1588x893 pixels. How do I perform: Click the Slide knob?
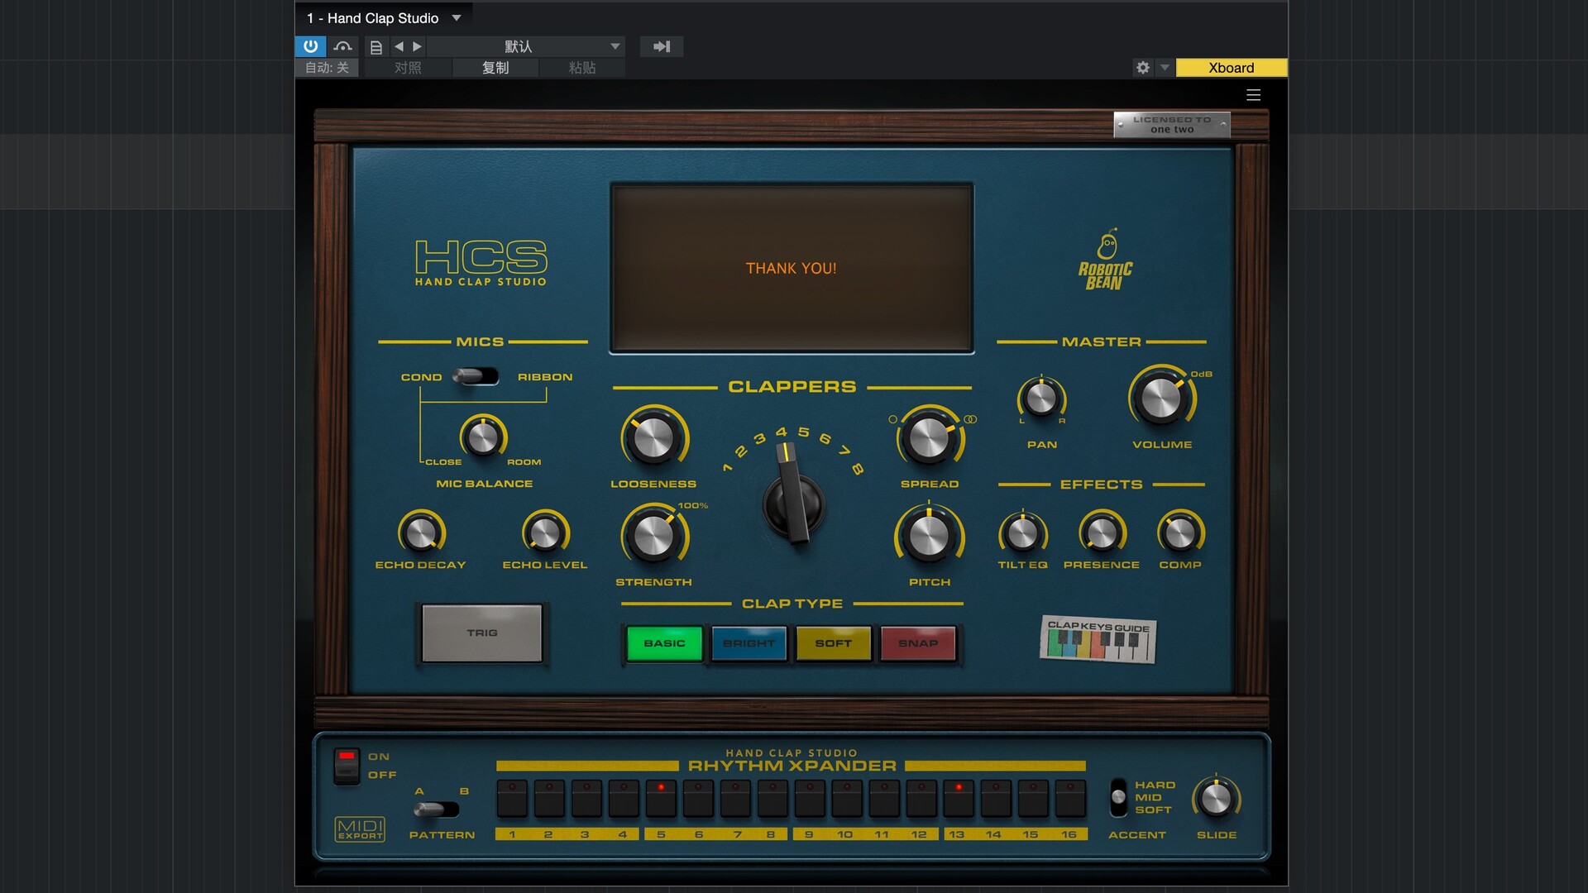pos(1217,799)
